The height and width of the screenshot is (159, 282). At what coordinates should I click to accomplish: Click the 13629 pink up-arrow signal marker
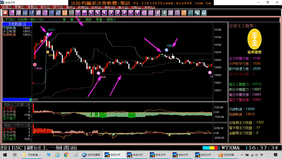point(98,73)
